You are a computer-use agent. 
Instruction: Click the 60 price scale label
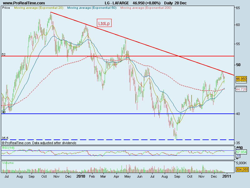[x=238, y=25]
